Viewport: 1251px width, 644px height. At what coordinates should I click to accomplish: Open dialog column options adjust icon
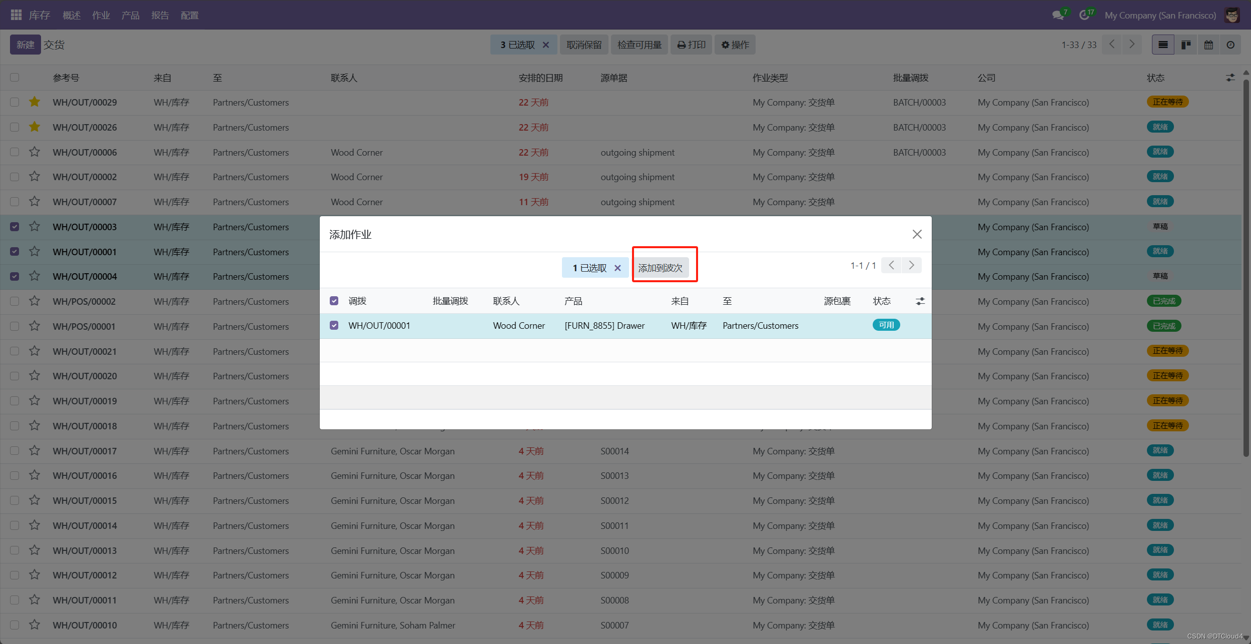click(920, 301)
